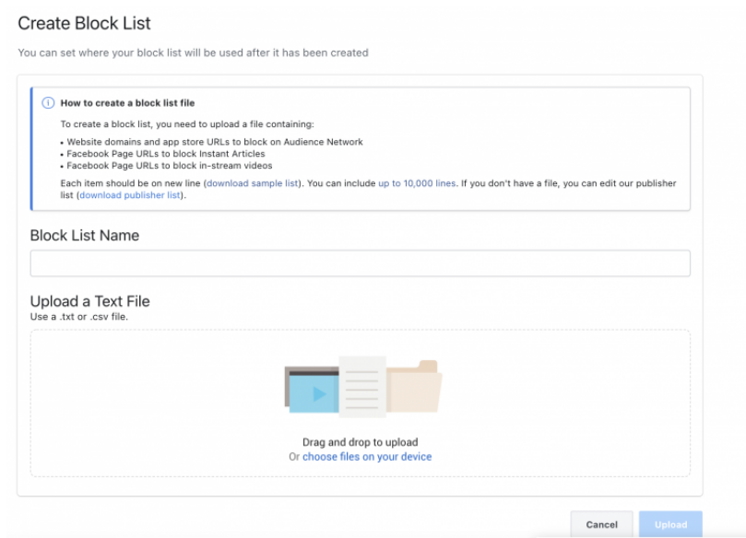Click the Cancel button
Screen dimensions: 746x538
(x=601, y=524)
